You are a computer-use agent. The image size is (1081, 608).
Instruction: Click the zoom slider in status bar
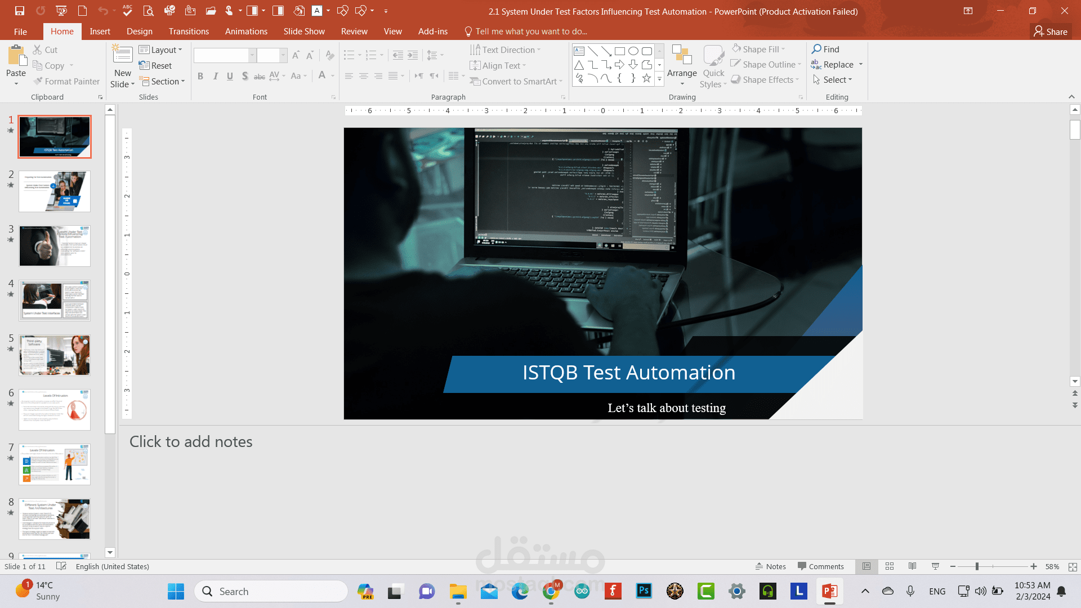click(x=993, y=566)
